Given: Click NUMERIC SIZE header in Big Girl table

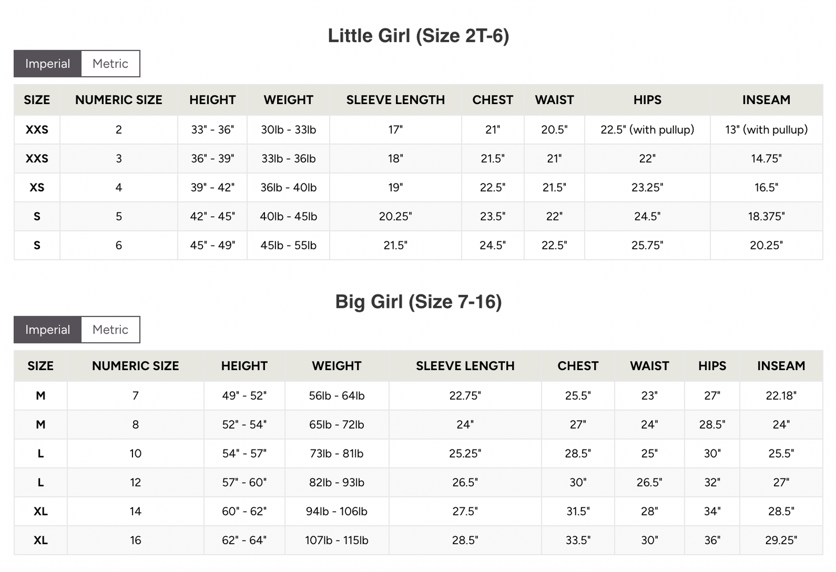Looking at the screenshot, I should click(x=135, y=366).
